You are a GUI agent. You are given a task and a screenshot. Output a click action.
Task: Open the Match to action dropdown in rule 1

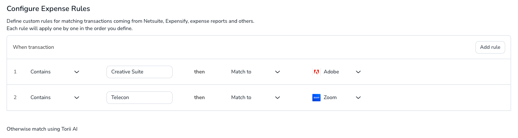(256, 72)
